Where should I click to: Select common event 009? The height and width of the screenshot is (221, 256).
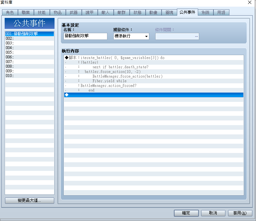point(30,71)
